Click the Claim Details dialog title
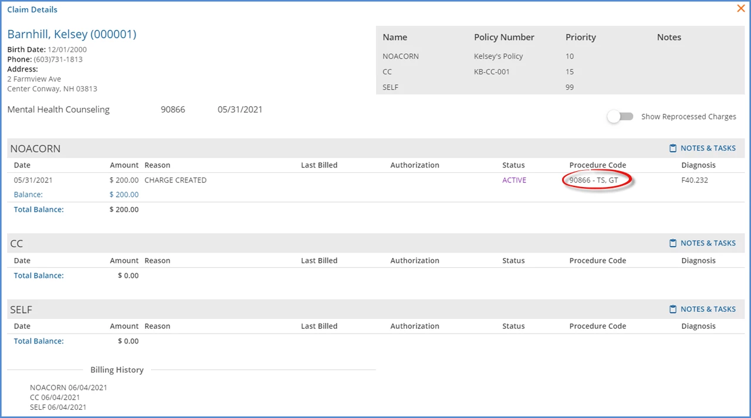The width and height of the screenshot is (751, 418). (x=32, y=9)
